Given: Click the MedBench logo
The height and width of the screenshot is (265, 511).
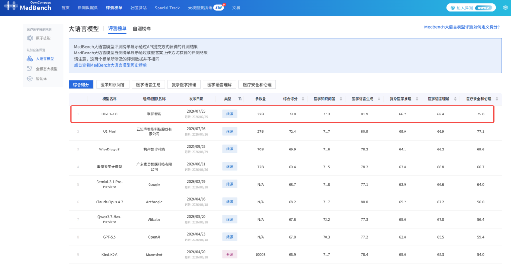Looking at the screenshot, I should (x=27, y=7).
